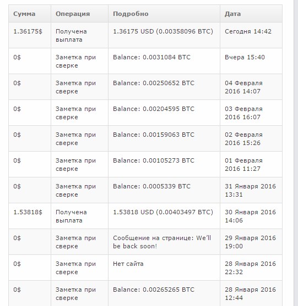
Task: Click the 01 Февраля 2016 11:27 date
Action: click(243, 164)
